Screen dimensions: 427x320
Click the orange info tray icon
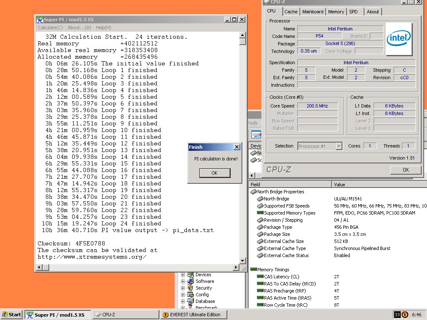(x=405, y=315)
